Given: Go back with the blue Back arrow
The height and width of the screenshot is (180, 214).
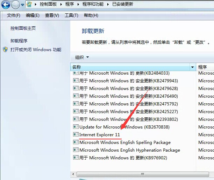Looking at the screenshot, I should (x=6, y=5).
